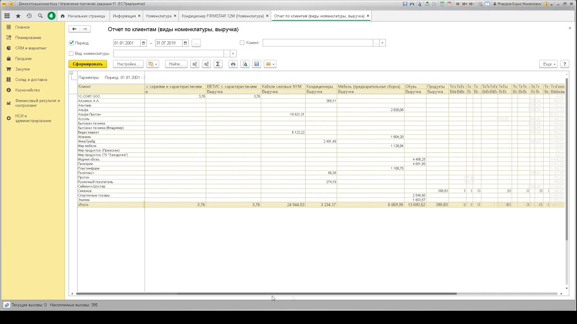577x324 pixels.
Task: Open print preview in report toolbar
Action: [245, 64]
